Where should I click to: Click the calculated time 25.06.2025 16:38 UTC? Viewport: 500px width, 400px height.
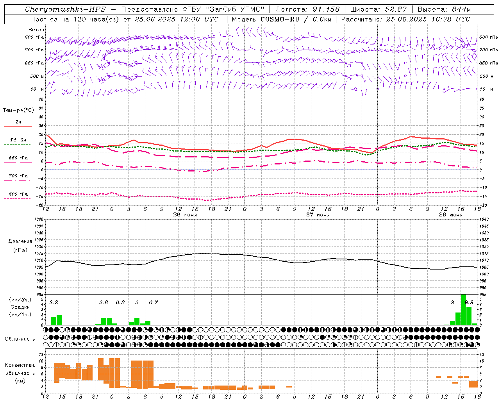[428, 19]
